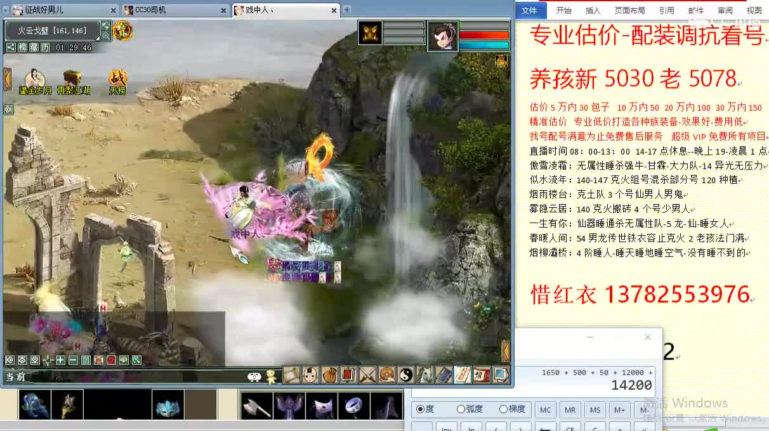Open the 宝 treasure icon beside the map name
This screenshot has height=431, width=769.
pos(122,30)
